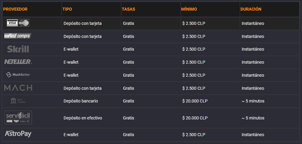The width and height of the screenshot is (302, 144).
Task: Select the Redcompra provider logo
Action: 18,36
